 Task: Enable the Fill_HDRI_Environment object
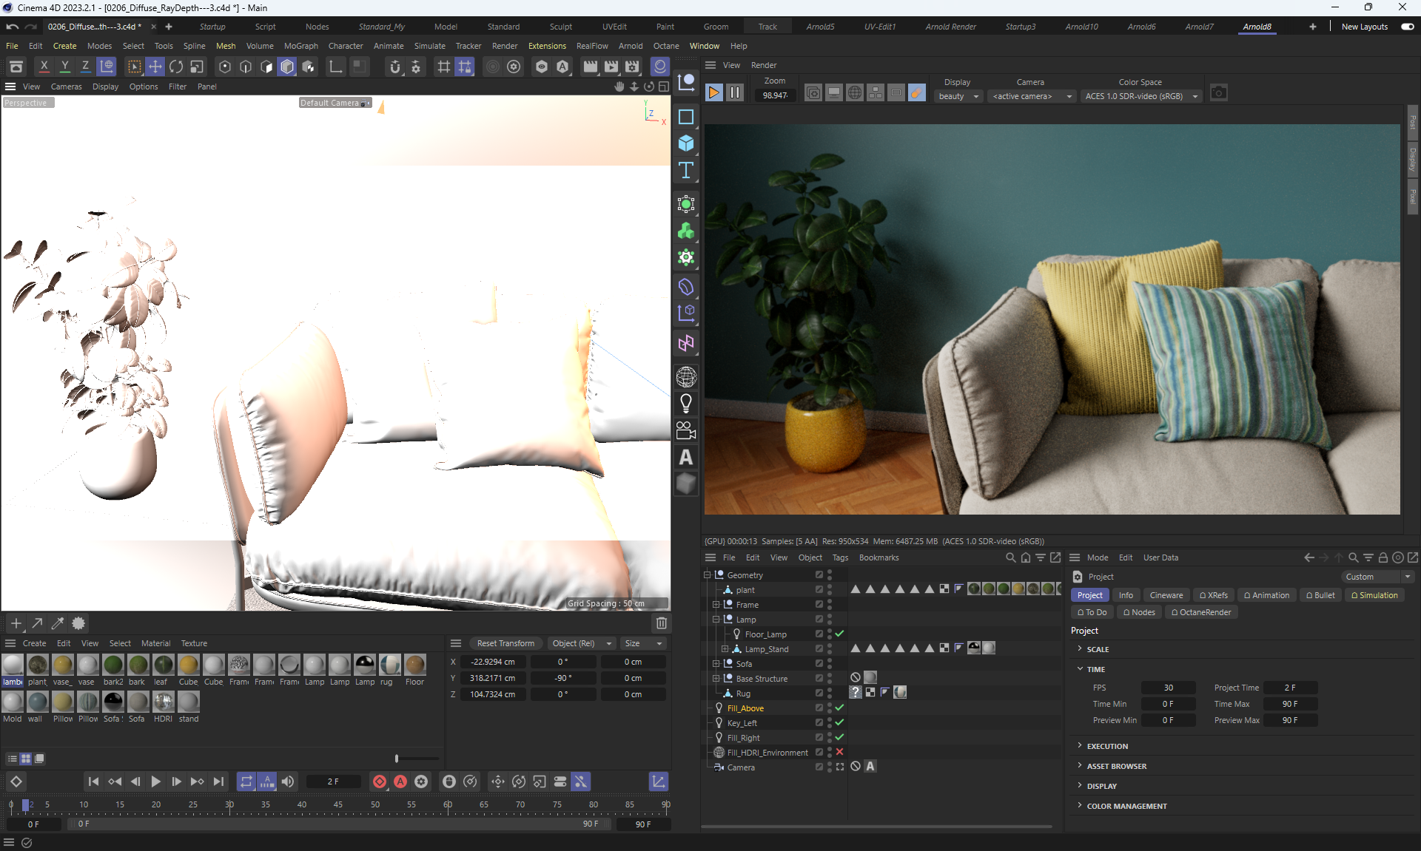[x=839, y=752]
